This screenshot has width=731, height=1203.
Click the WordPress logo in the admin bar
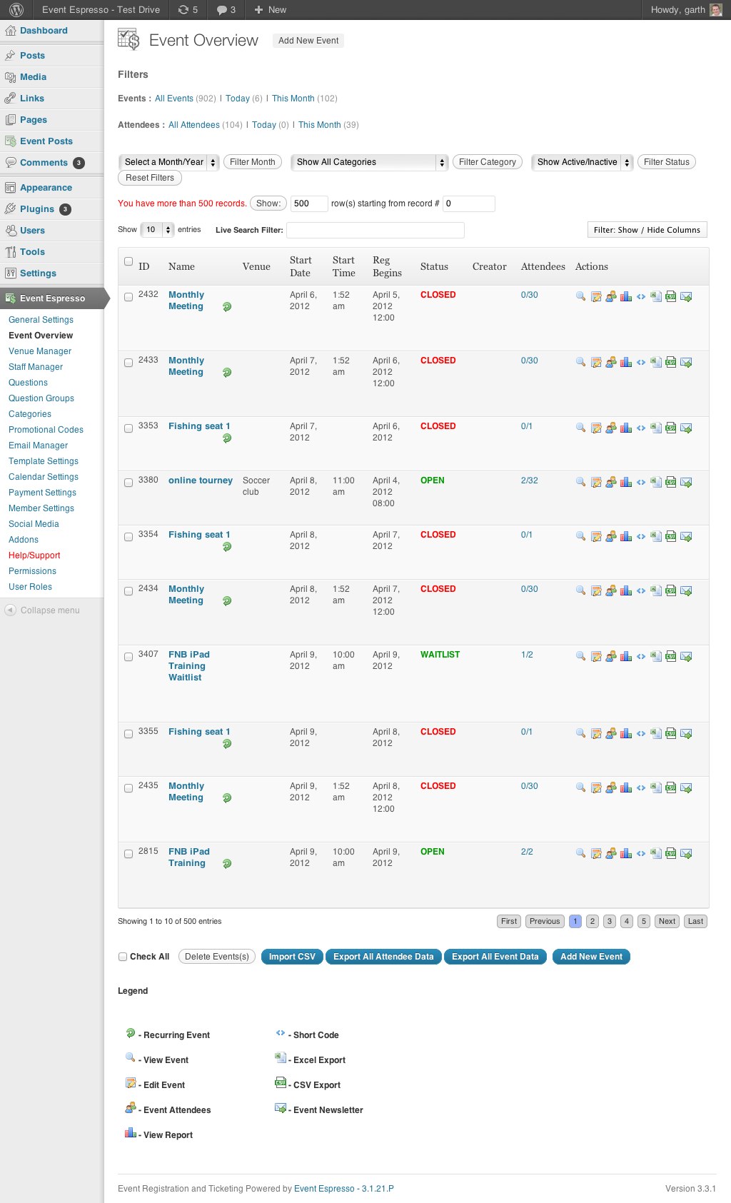click(x=16, y=10)
